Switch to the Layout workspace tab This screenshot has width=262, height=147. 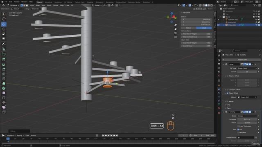pos(40,2)
